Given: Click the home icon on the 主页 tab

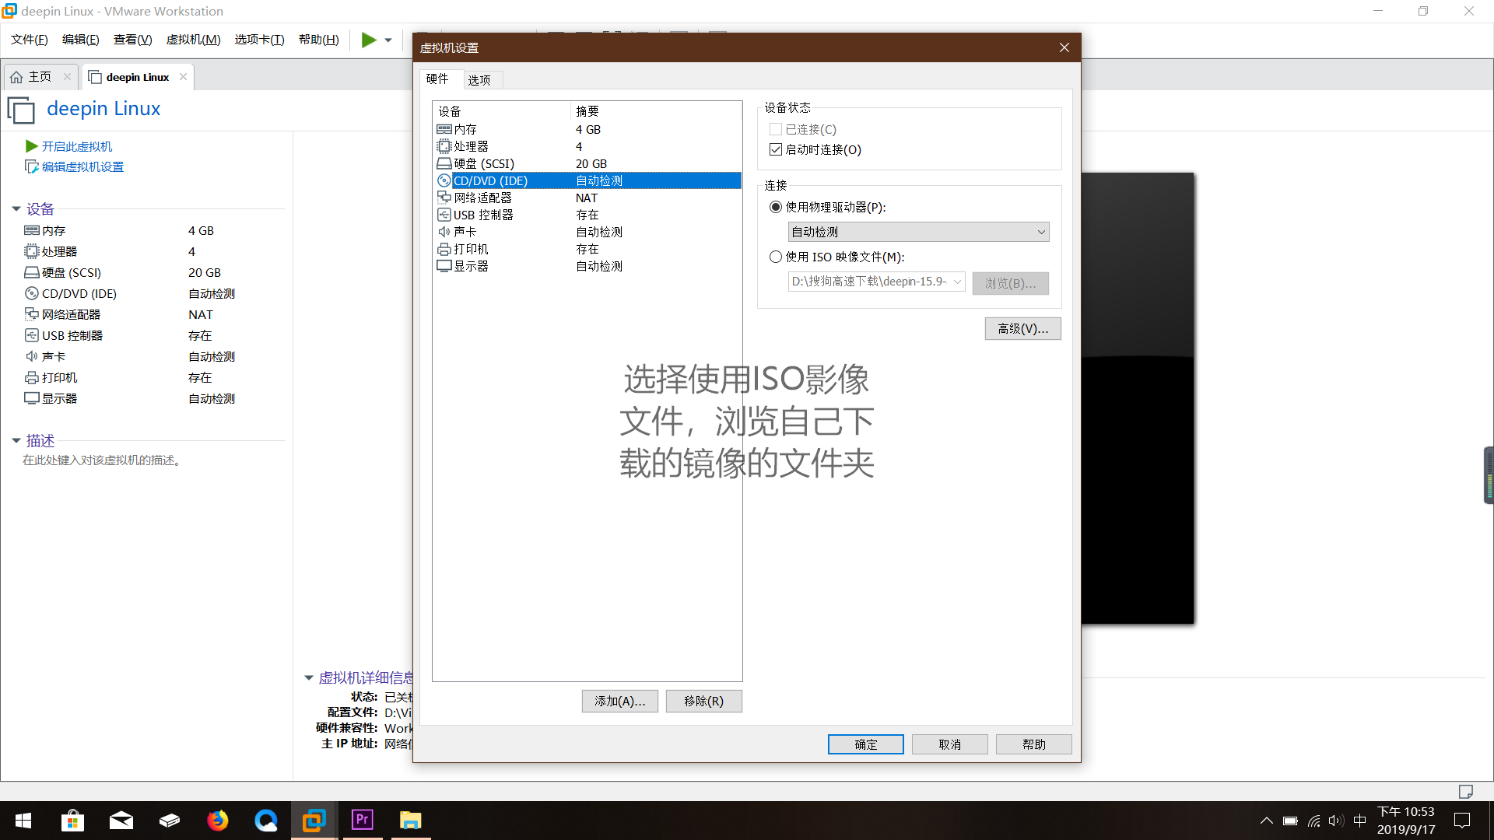Looking at the screenshot, I should [x=16, y=77].
